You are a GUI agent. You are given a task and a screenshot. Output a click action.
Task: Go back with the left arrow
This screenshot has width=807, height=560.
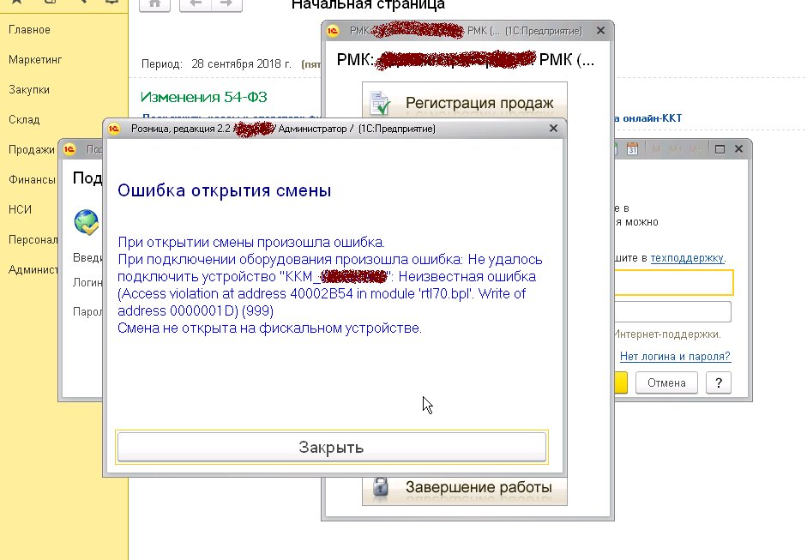pyautogui.click(x=195, y=4)
